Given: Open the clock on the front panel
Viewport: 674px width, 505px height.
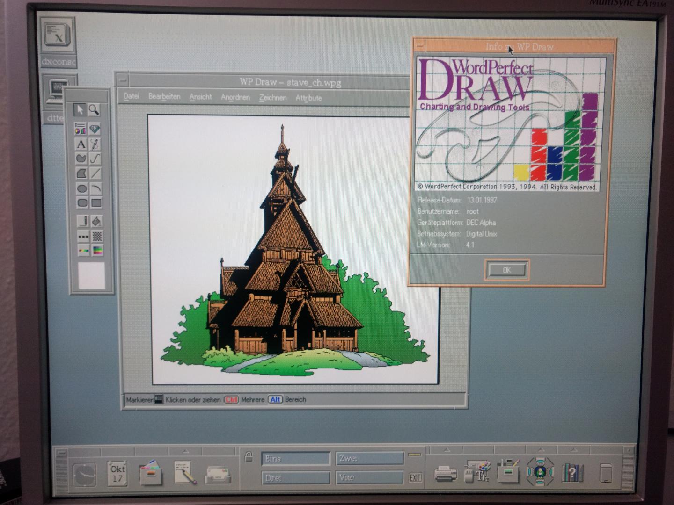Looking at the screenshot, I should pos(85,476).
